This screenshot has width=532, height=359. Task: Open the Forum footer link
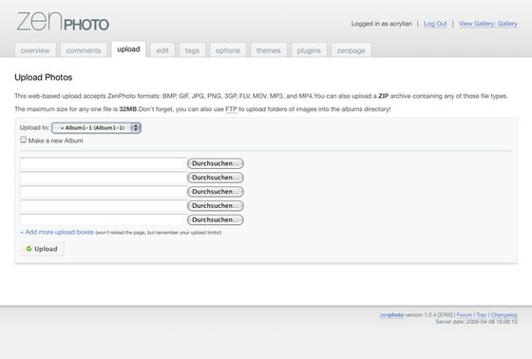click(x=465, y=315)
